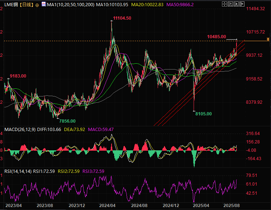Viewport: 271px width, 210px height.
Task: Open MACD(26,12,9) indicator settings
Action: (20, 130)
